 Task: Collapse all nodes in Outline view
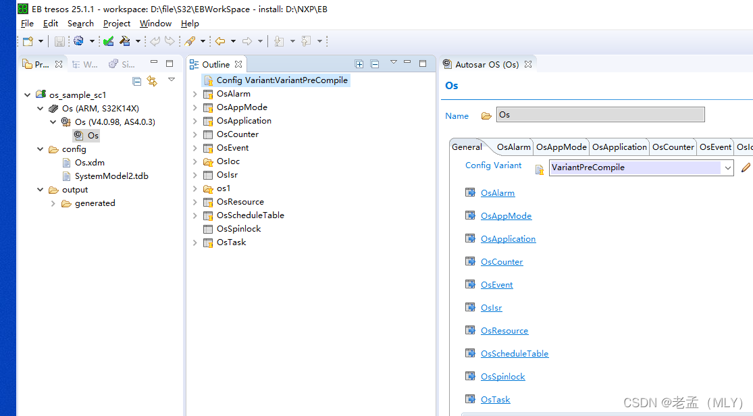(x=375, y=64)
